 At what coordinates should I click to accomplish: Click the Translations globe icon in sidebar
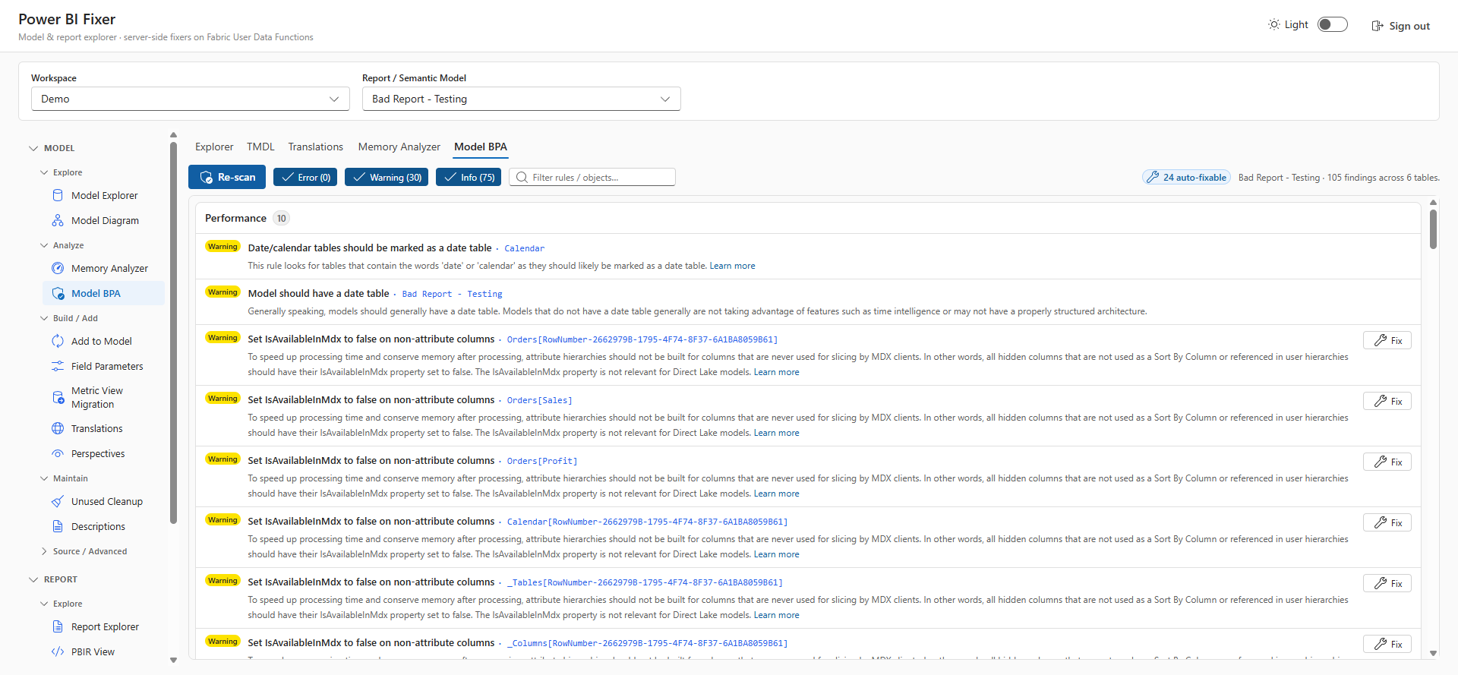coord(58,429)
